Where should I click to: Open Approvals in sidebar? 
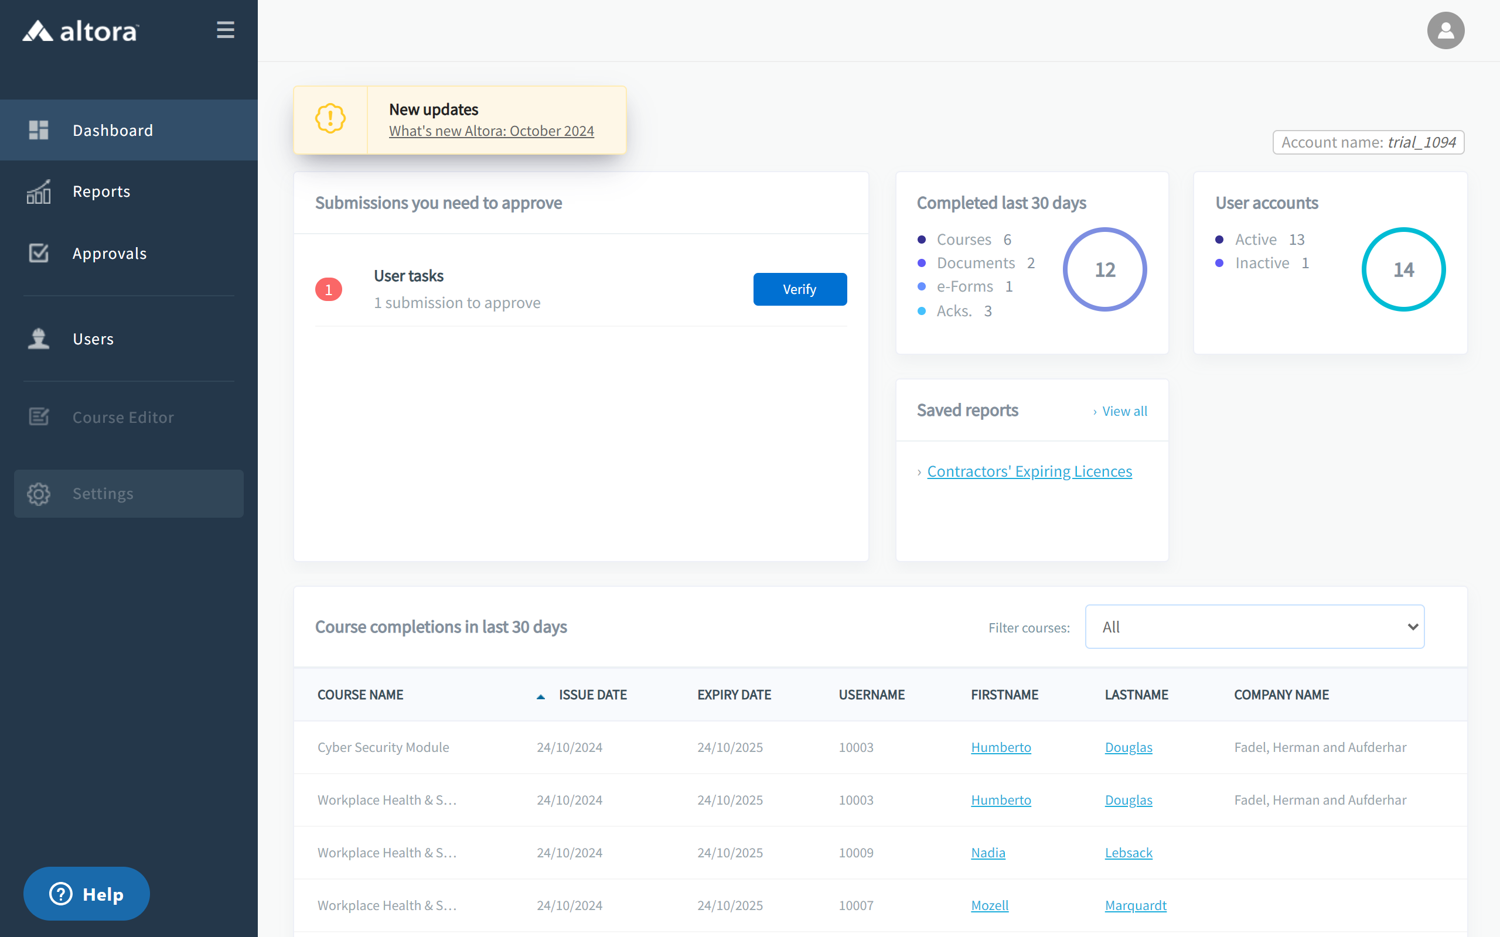pyautogui.click(x=129, y=253)
